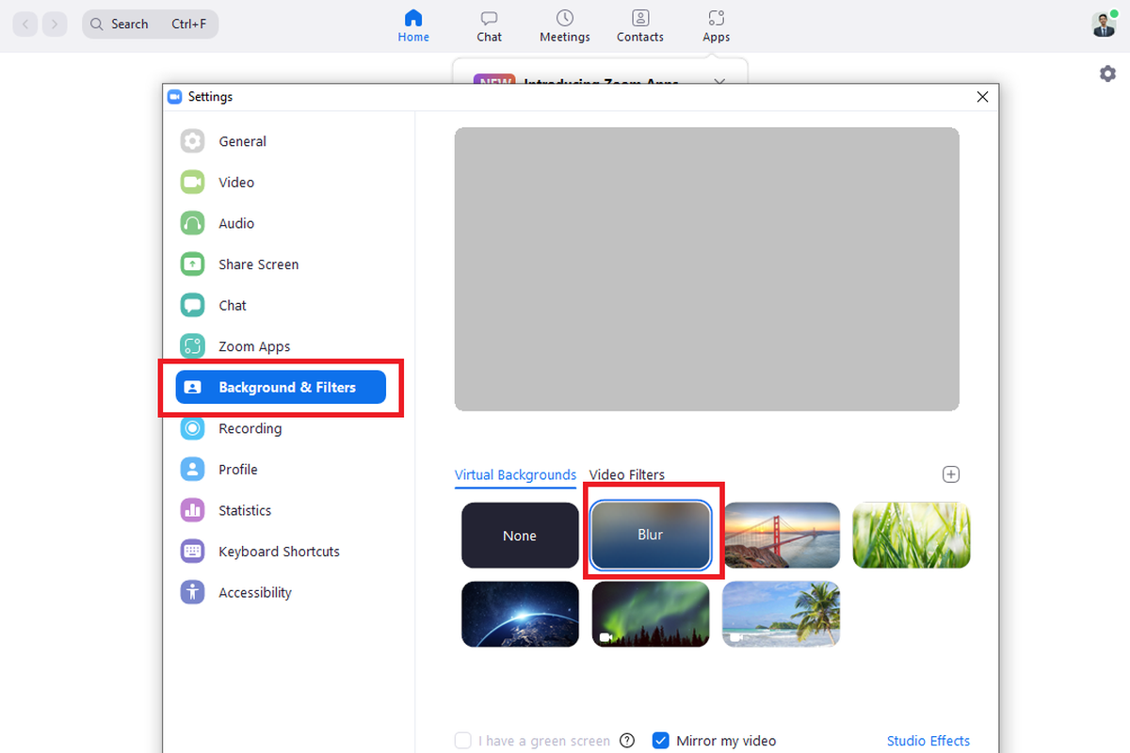
Task: Open the Zoom Apps settings section
Action: [x=254, y=345]
